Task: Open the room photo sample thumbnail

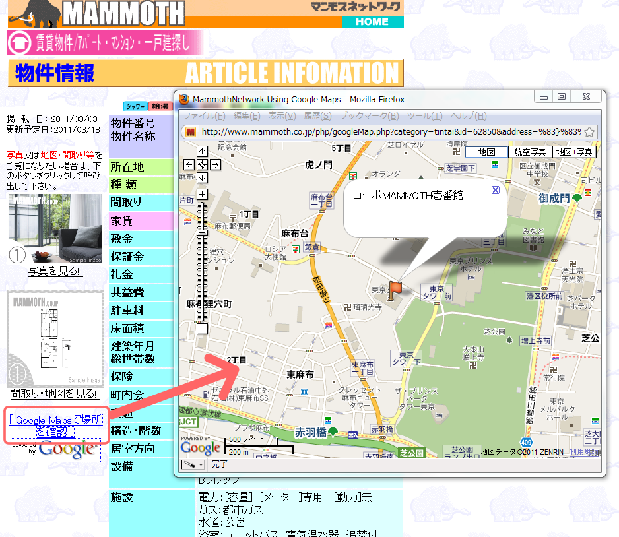Action: [55, 229]
